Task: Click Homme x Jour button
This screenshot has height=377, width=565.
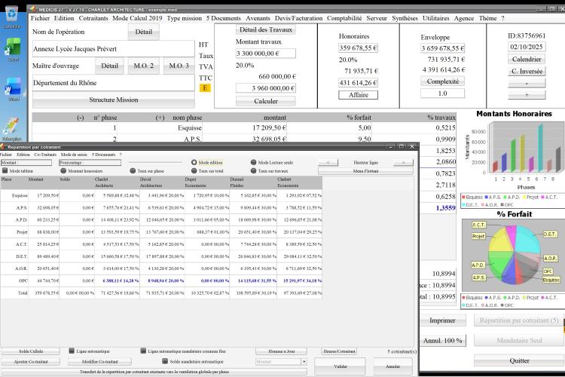Action: click(x=282, y=351)
